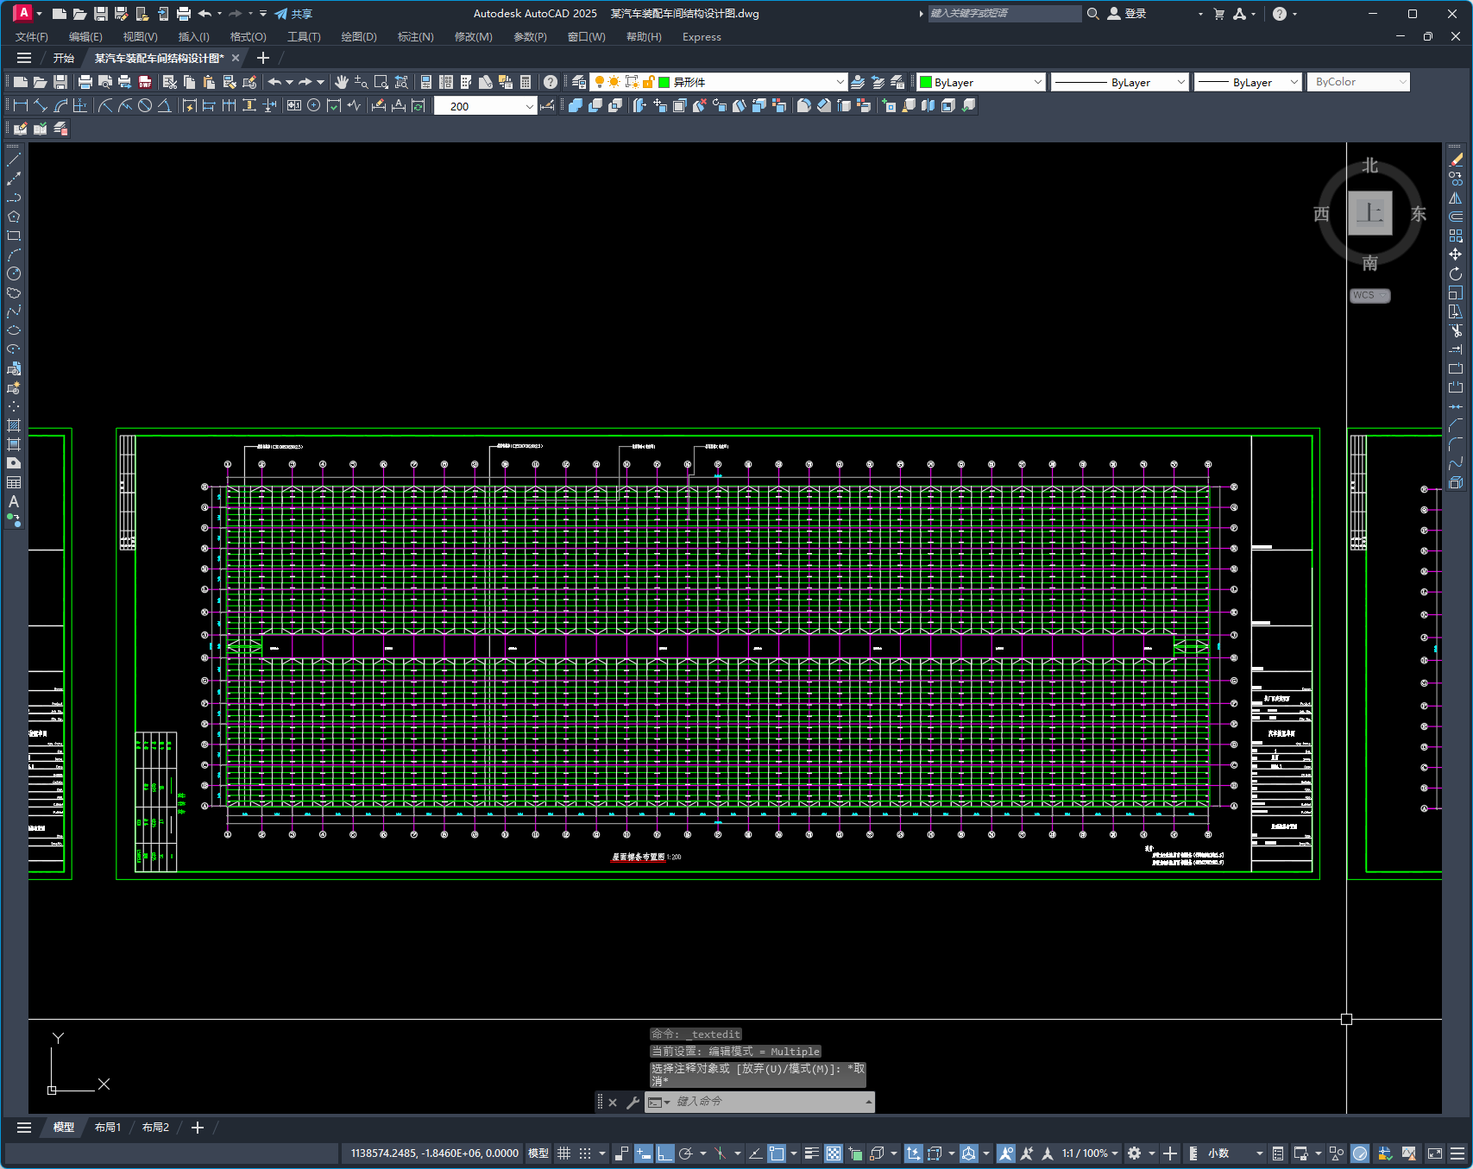Select the Rotate modify tool
This screenshot has height=1169, width=1473.
click(1456, 273)
